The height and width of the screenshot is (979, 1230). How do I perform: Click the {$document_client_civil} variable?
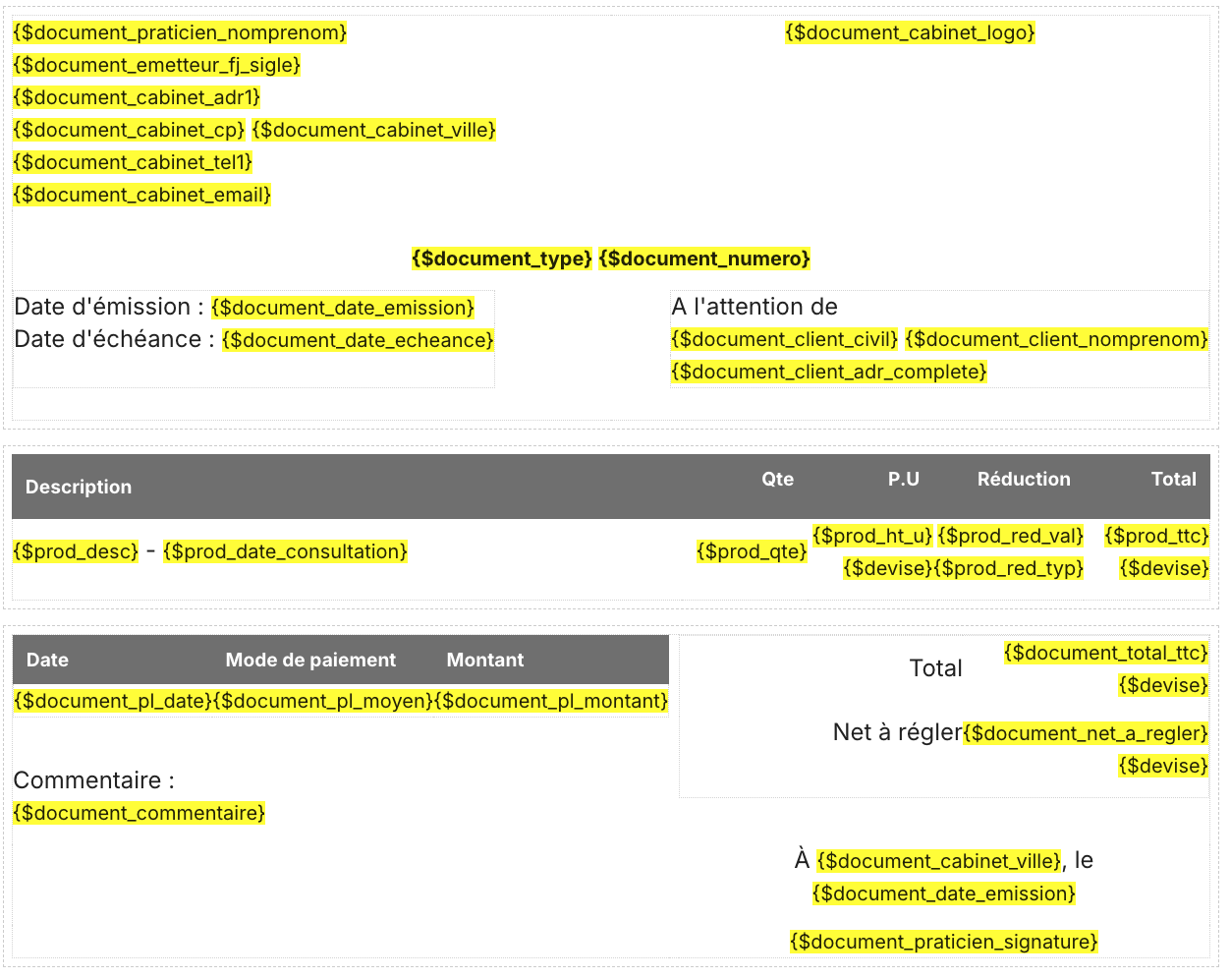point(784,339)
